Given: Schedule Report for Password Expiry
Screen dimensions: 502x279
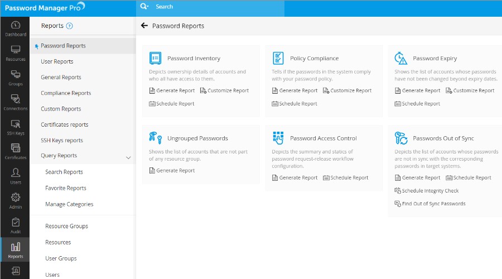Looking at the screenshot, I should pos(417,104).
